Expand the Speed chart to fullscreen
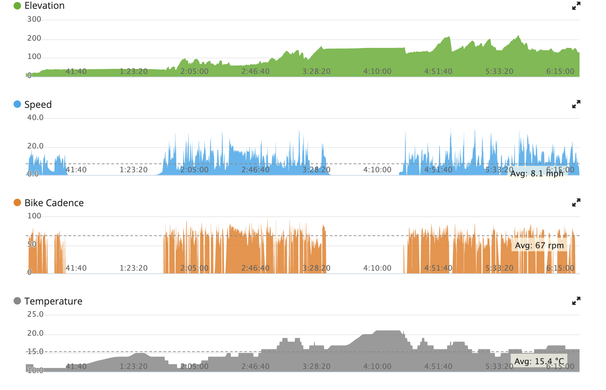The width and height of the screenshot is (606, 390). coord(576,104)
